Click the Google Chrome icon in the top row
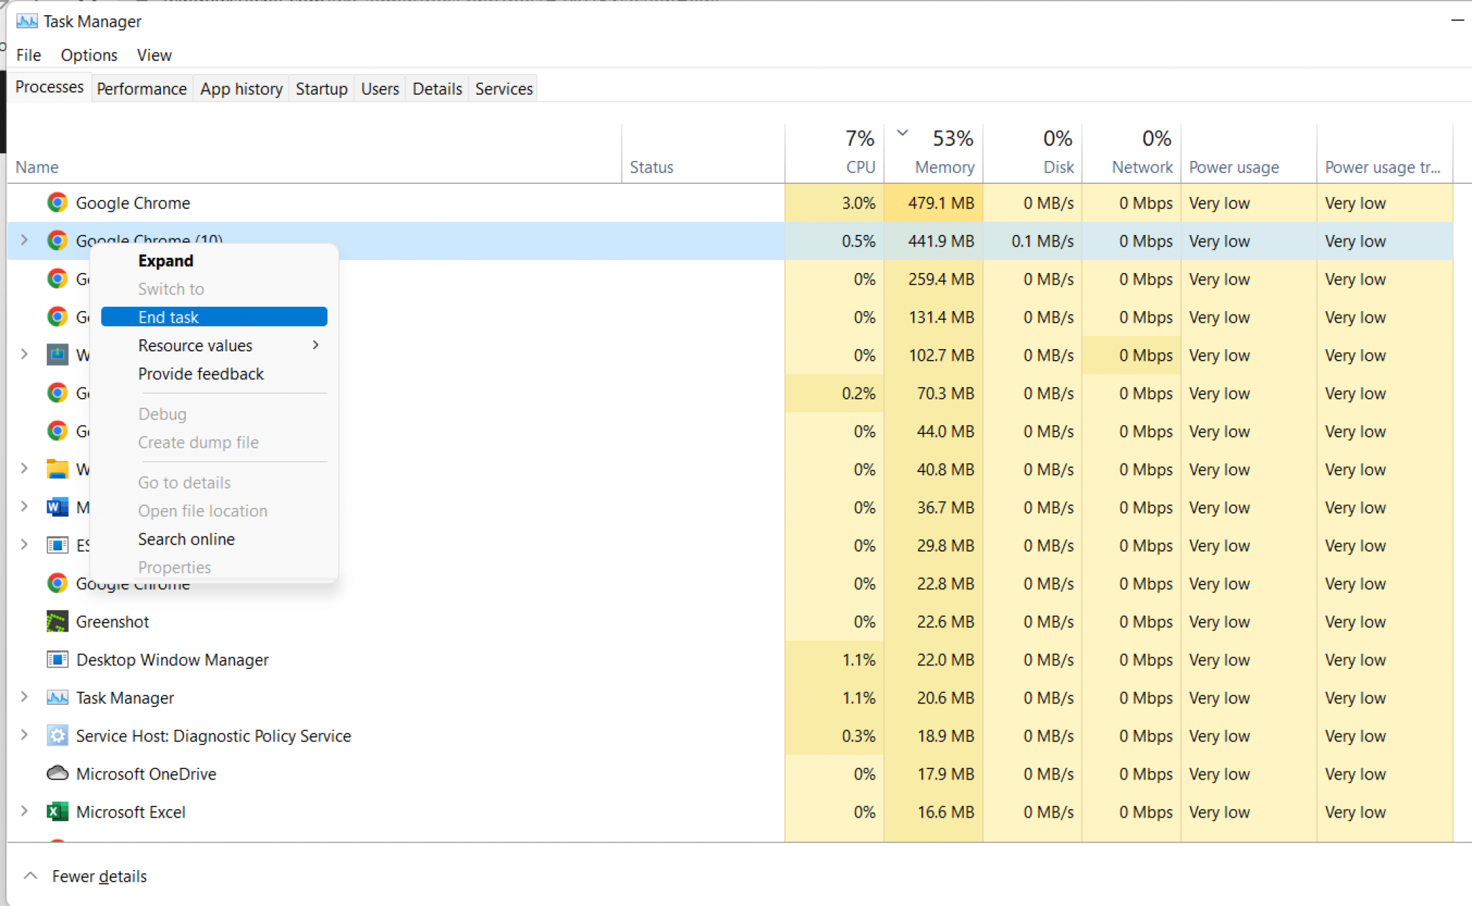This screenshot has height=906, width=1472. (57, 203)
